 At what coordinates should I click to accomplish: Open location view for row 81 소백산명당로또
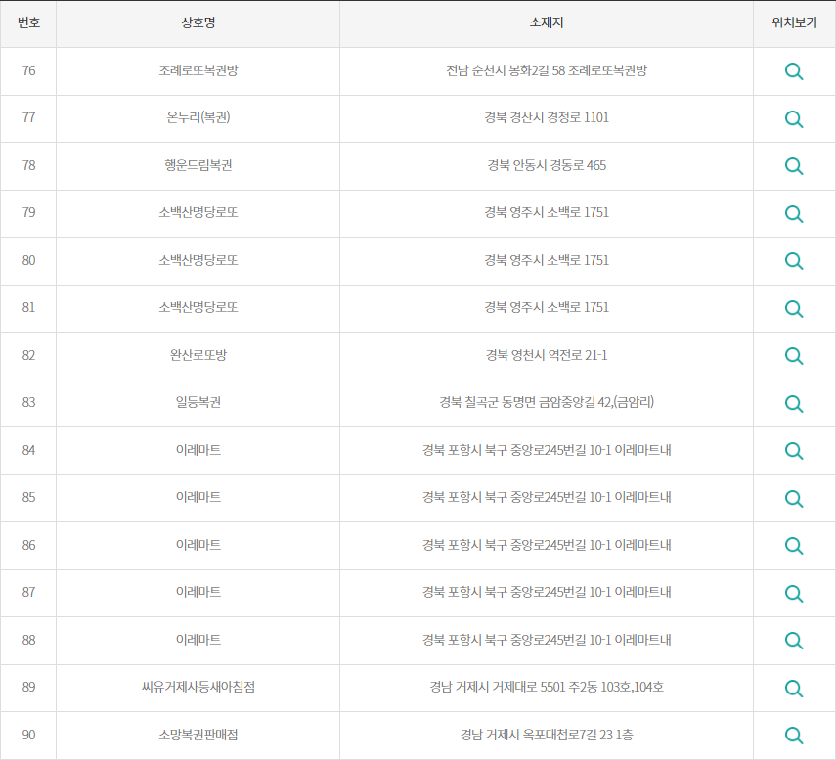(793, 308)
